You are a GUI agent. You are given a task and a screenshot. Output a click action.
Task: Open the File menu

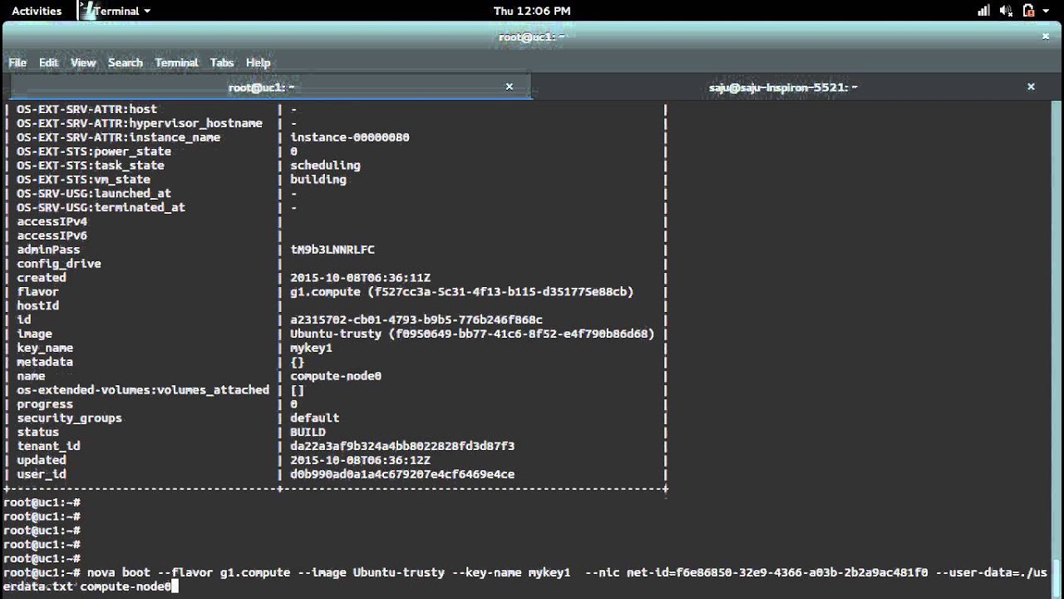(17, 62)
